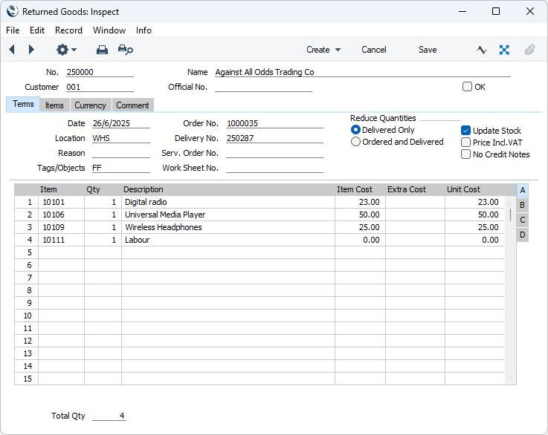Select flip C of the matrix

pyautogui.click(x=523, y=220)
